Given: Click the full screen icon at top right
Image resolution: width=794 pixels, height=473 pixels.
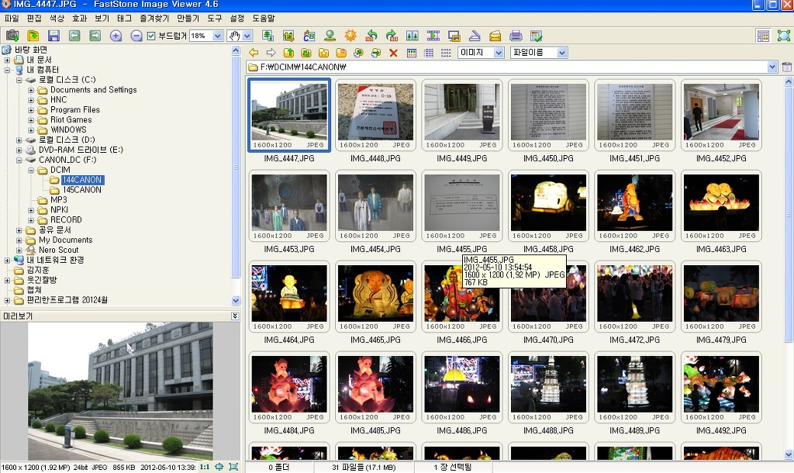Looking at the screenshot, I should pos(784,36).
